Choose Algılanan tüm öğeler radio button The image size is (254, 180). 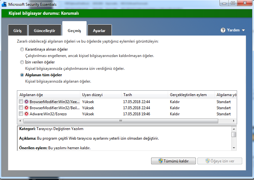click(x=22, y=75)
